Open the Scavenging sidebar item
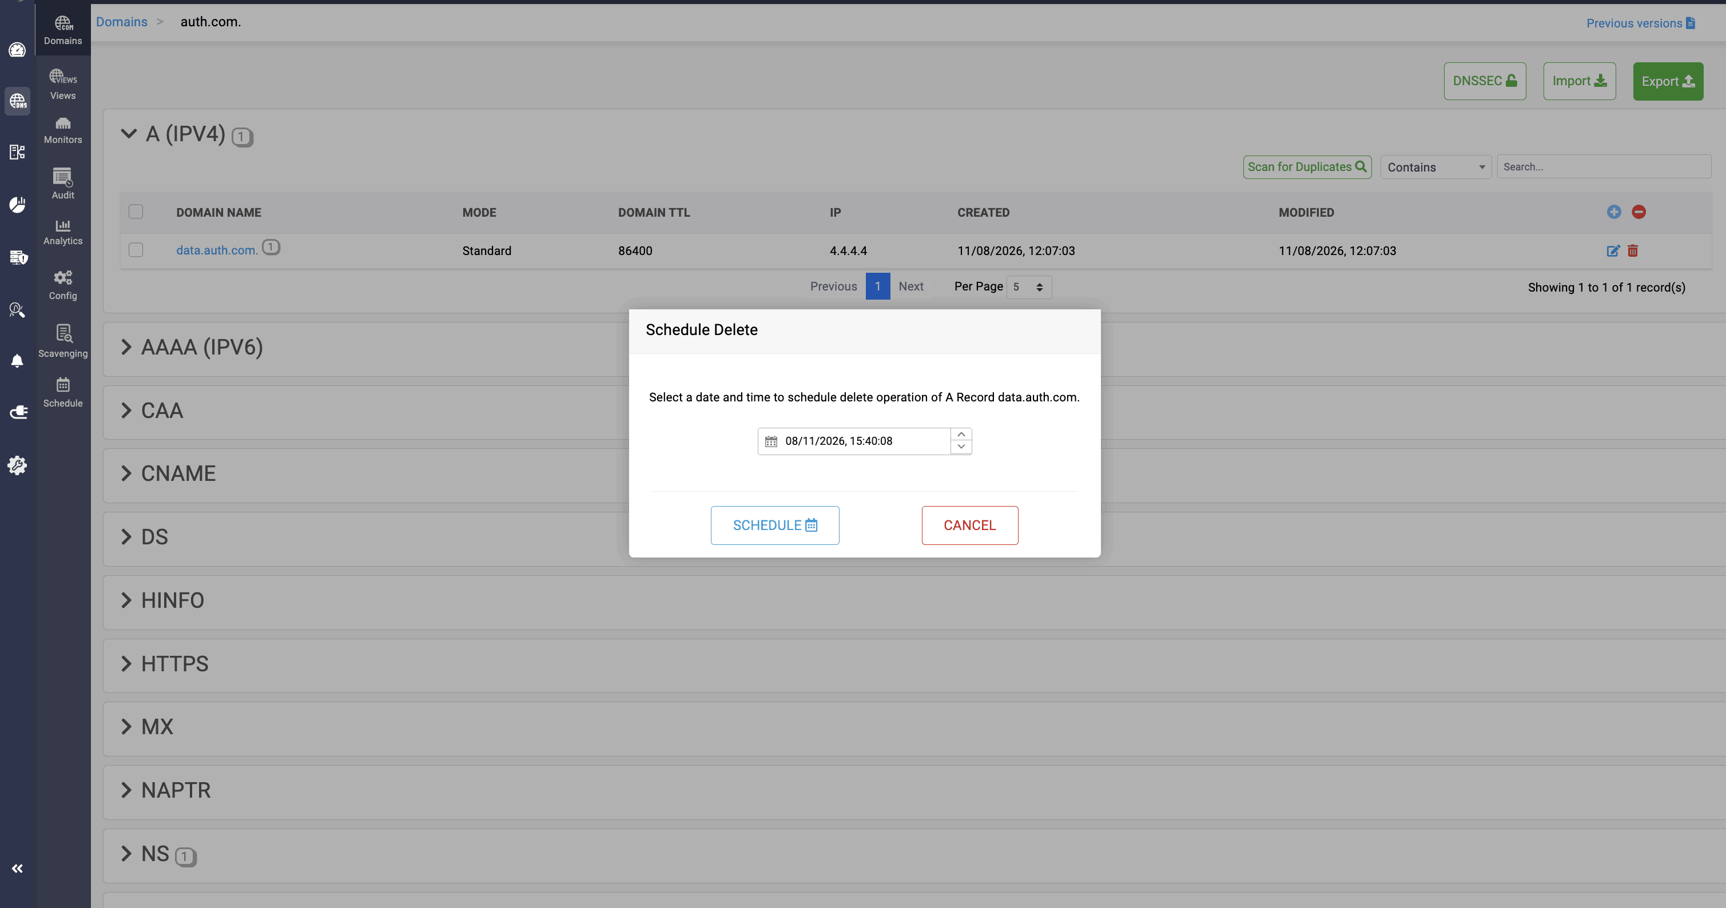The image size is (1726, 908). (x=63, y=341)
